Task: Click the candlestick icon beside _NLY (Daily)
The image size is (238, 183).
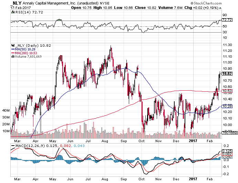Action: 13,45
